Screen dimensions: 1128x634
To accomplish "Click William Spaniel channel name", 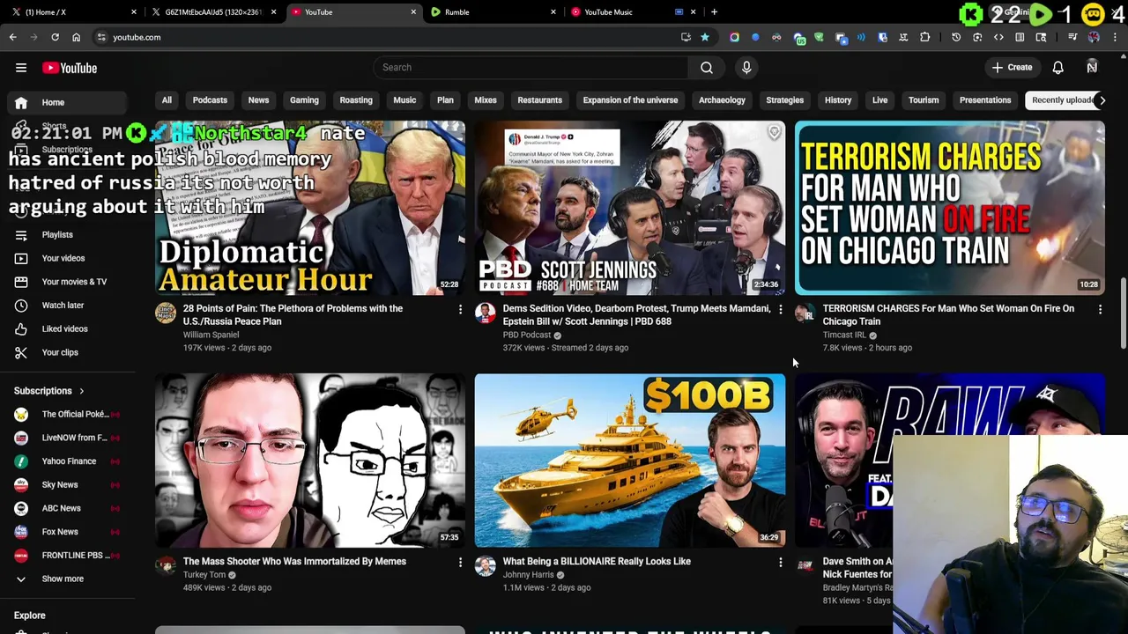I will point(211,335).
